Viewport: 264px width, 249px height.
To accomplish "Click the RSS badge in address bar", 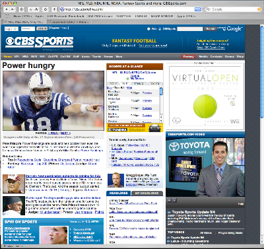I will (198, 9).
